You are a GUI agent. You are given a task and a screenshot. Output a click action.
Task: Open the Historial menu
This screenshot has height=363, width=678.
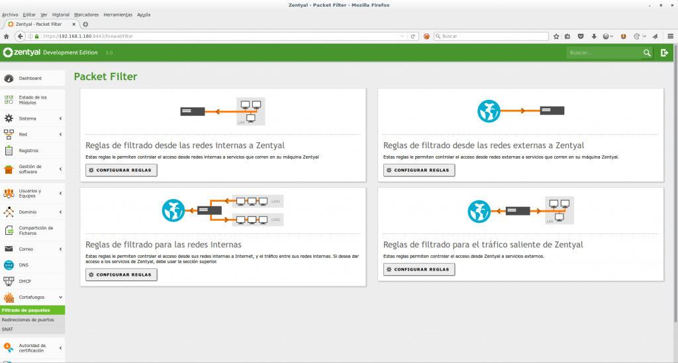click(60, 14)
